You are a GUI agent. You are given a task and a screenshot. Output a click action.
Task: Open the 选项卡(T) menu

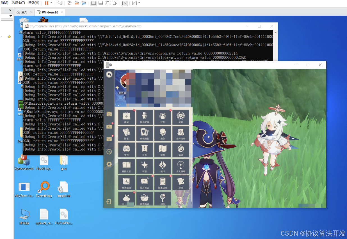click(18, 3)
